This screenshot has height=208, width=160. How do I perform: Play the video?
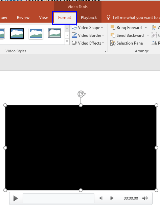coord(16,199)
